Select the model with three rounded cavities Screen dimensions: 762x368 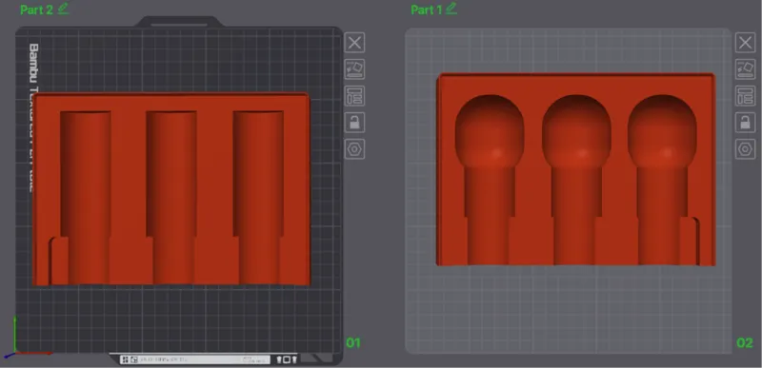point(576,169)
